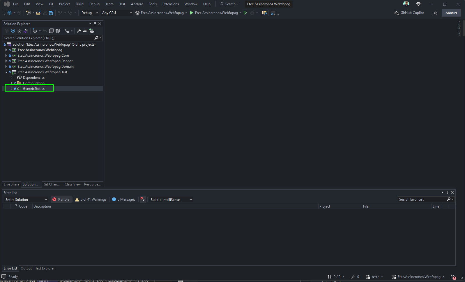Expand the Etec.Assincronos.Webfopag.Core project node
Screen dimensions: 465x282
6,56
